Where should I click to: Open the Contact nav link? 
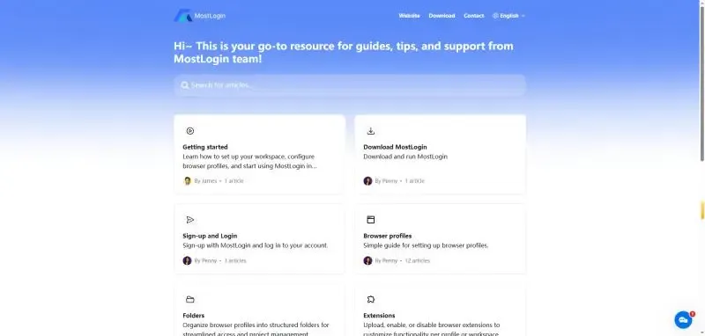[474, 16]
